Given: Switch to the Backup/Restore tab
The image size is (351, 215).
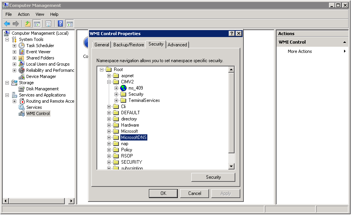Looking at the screenshot, I should 128,45.
